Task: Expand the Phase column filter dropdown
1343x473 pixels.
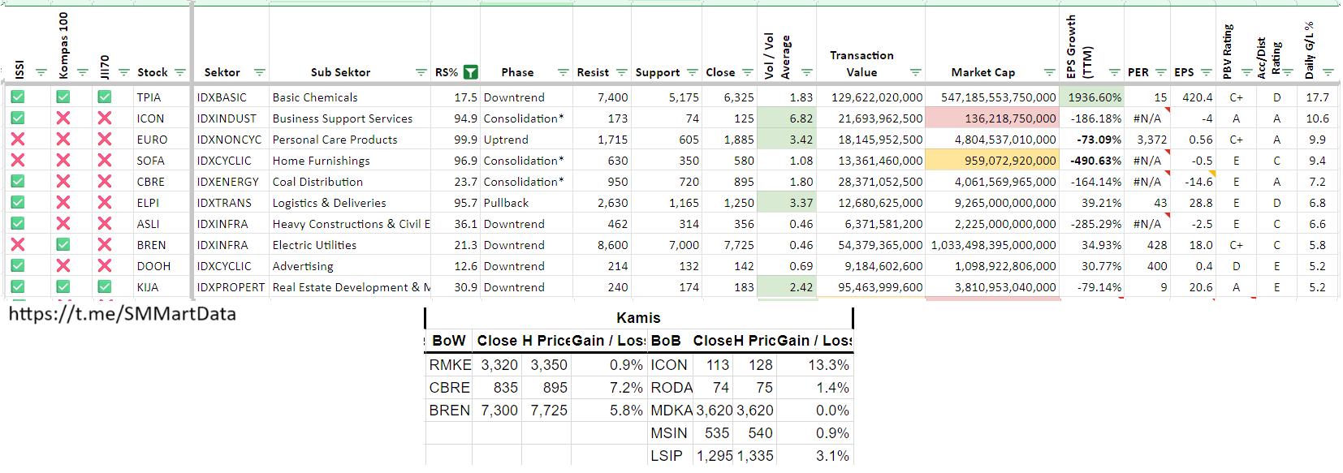Action: coord(563,73)
